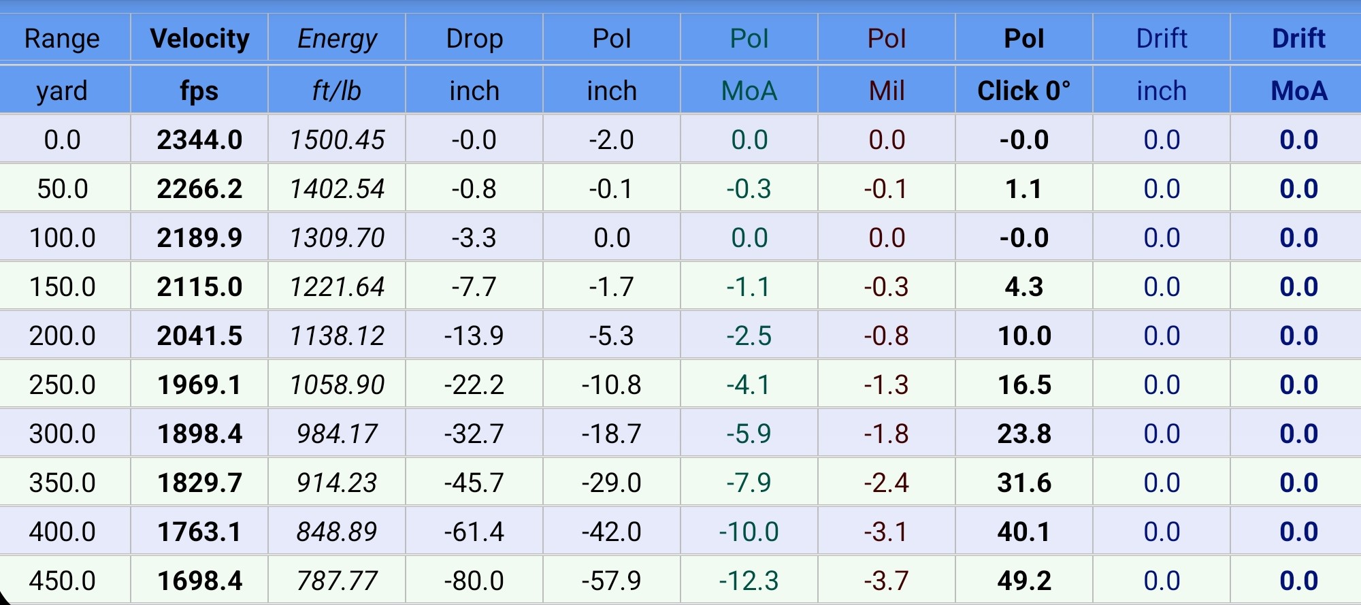The height and width of the screenshot is (605, 1361).
Task: Select the 450.0 yard range cell
Action: tap(62, 581)
